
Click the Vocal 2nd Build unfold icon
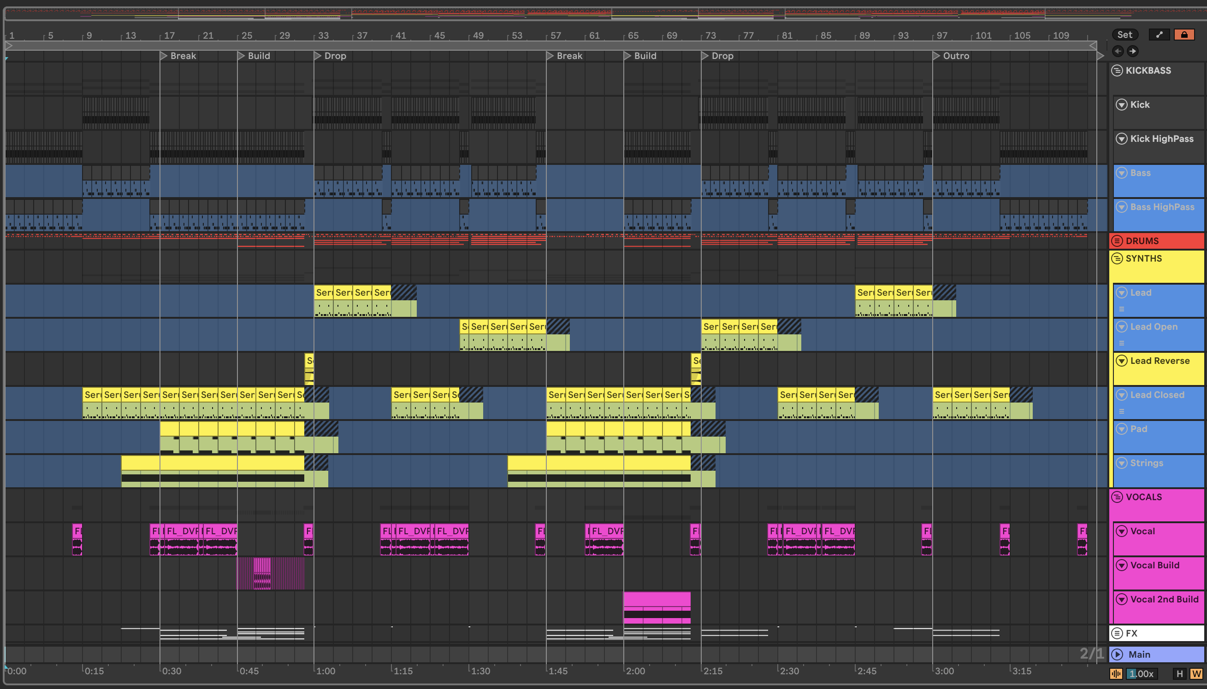tap(1121, 599)
